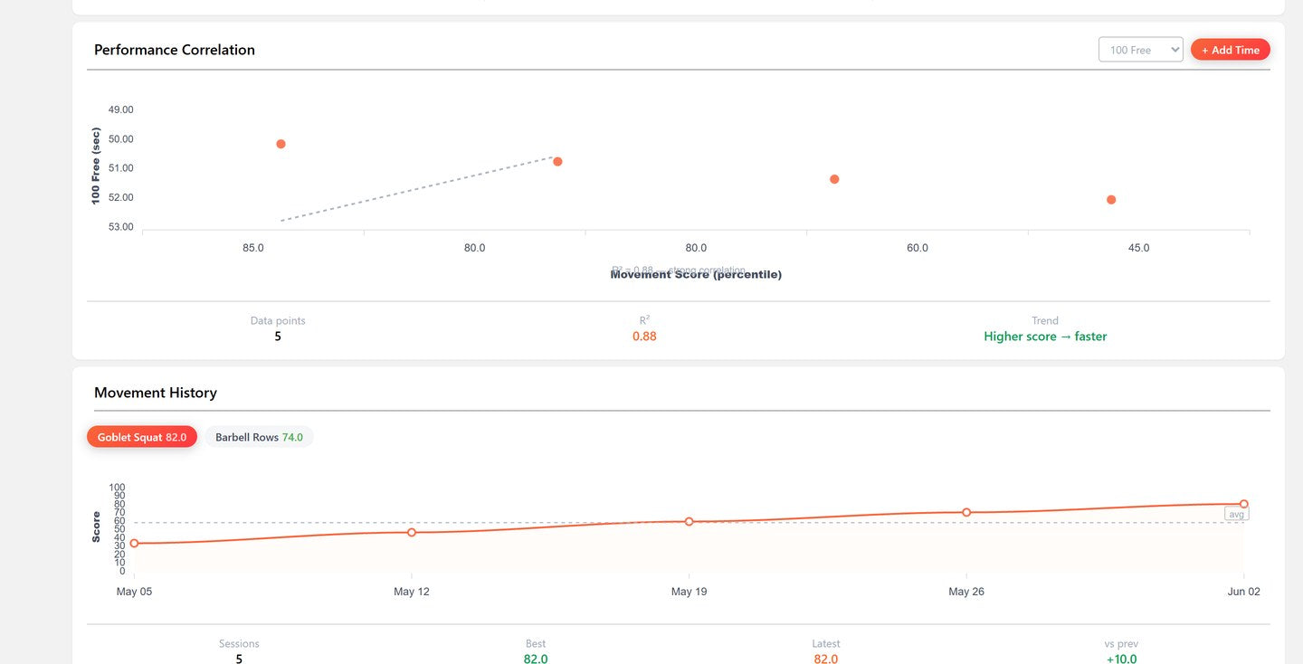The width and height of the screenshot is (1303, 664).
Task: Click the May 12 date label
Action: 412,592
